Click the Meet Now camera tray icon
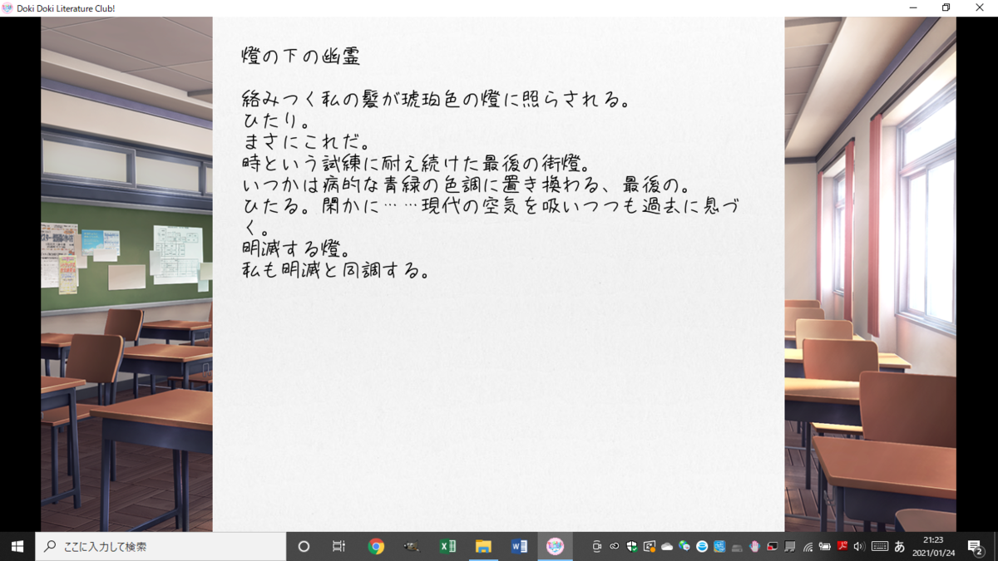Screen dimensions: 998x561 point(596,546)
